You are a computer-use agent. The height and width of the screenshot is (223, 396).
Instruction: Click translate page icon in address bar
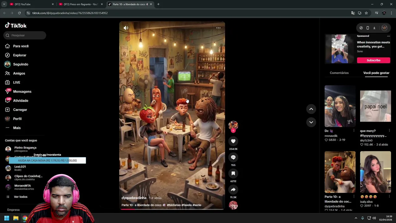click(x=353, y=13)
